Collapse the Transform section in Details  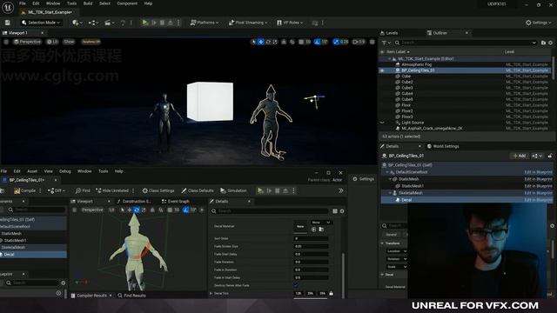[383, 243]
